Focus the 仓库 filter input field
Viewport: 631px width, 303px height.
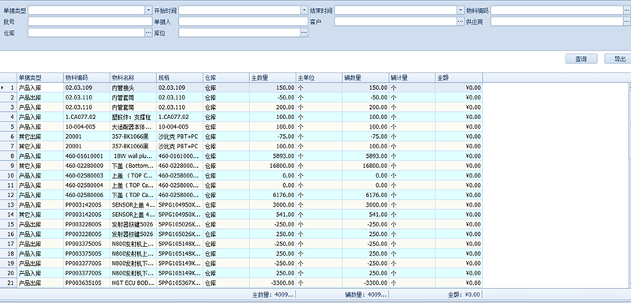tap(86, 33)
